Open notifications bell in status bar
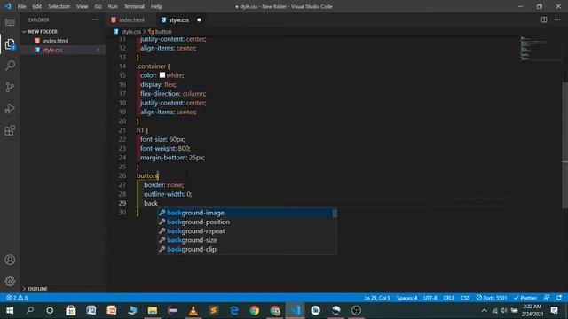568x319 pixels. pos(559,298)
